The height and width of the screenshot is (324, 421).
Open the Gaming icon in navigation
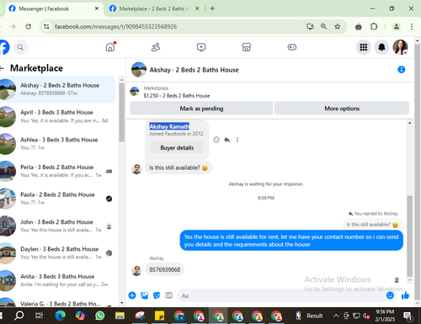point(292,47)
